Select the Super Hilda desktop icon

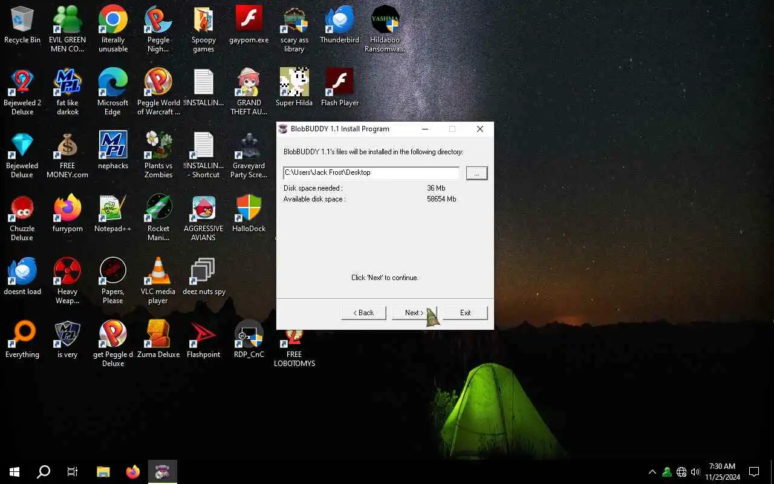294,88
